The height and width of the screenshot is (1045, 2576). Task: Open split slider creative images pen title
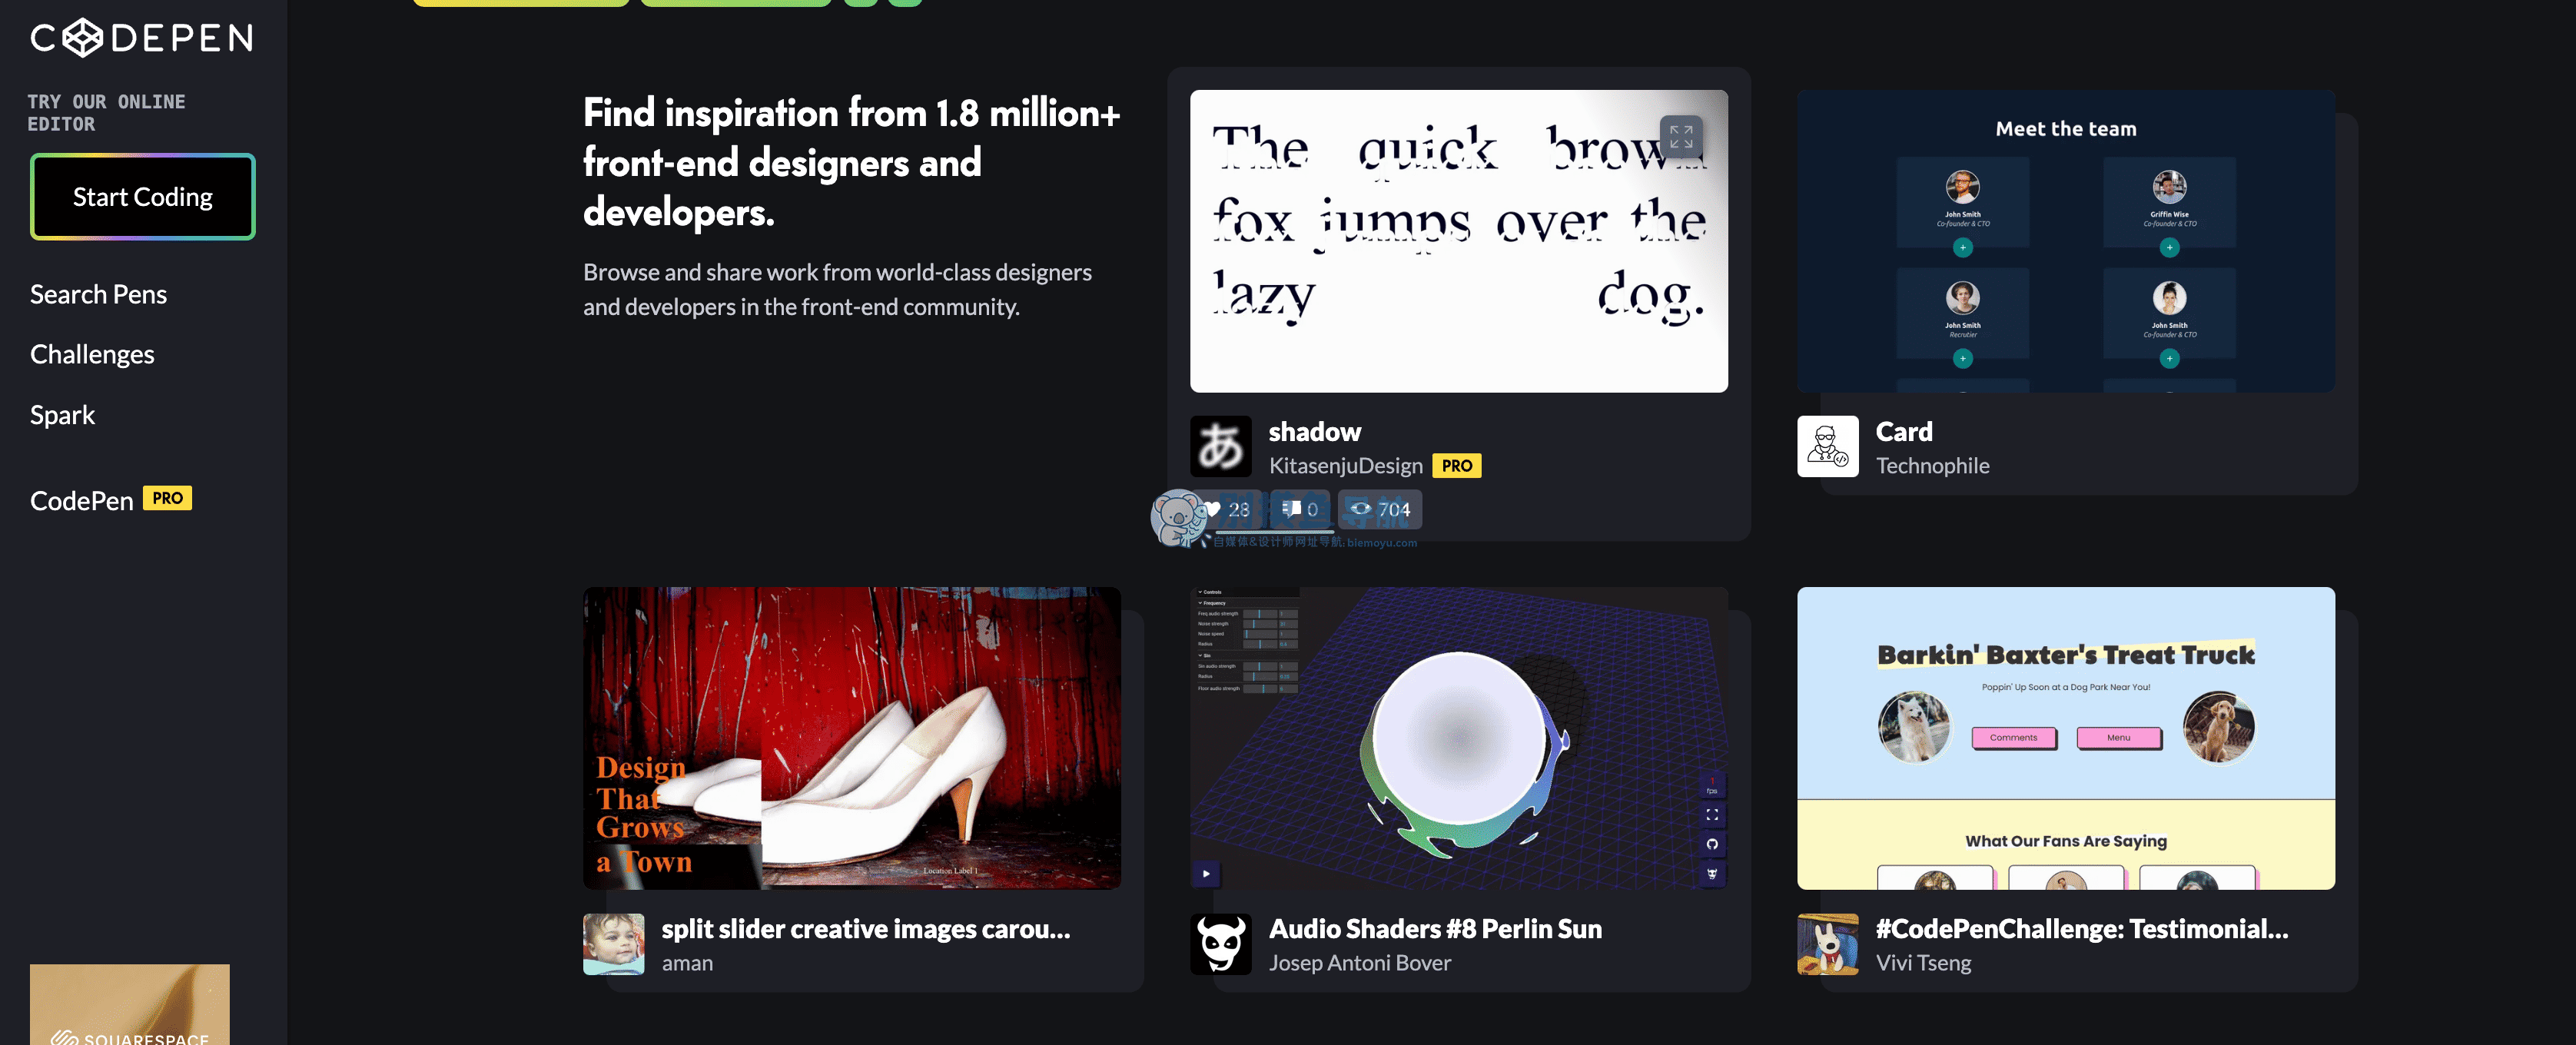865,929
